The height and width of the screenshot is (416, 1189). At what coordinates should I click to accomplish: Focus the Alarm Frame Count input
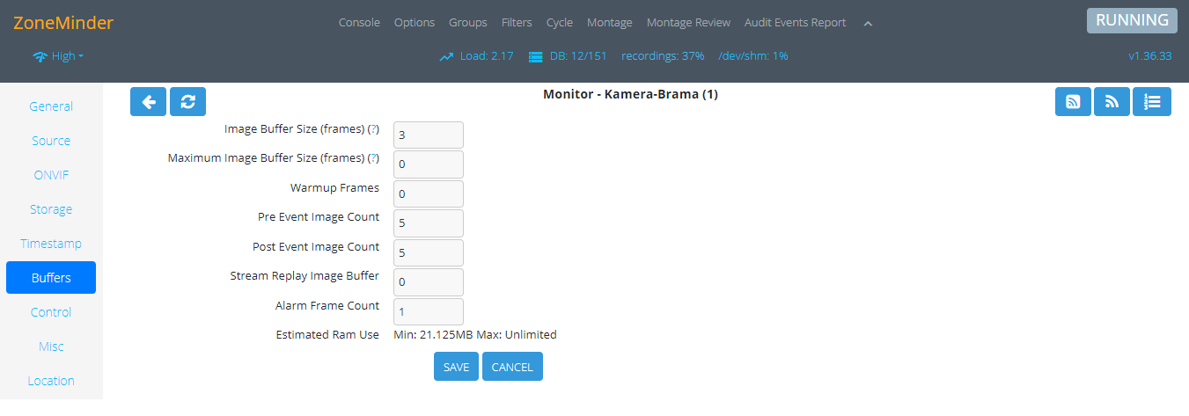428,312
